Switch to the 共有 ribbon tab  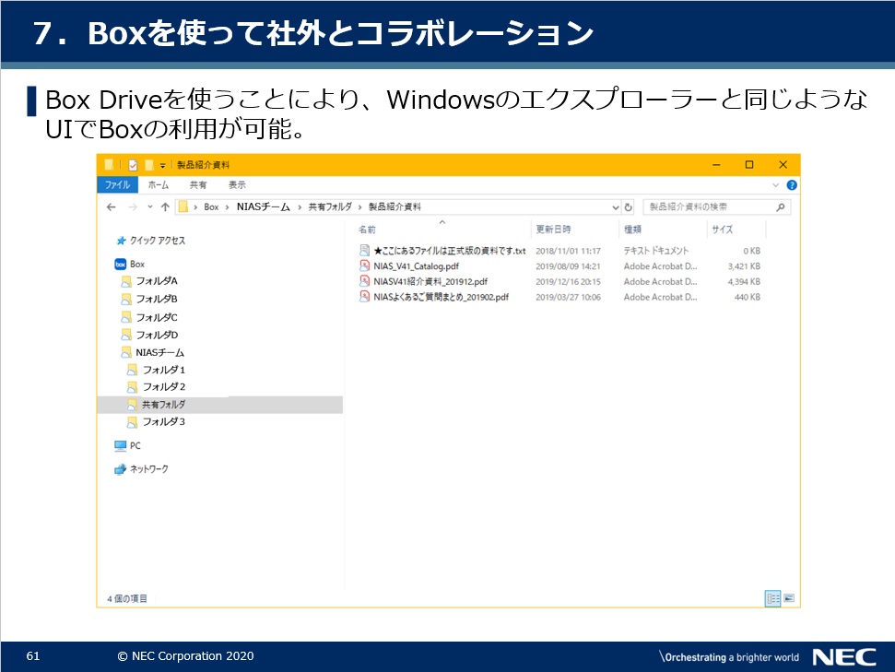point(198,185)
